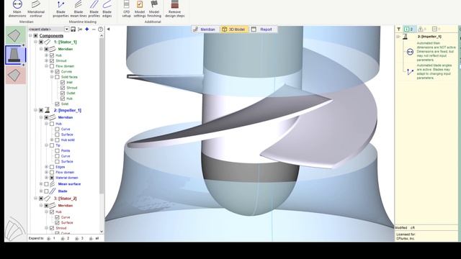Expand Mean surface node

coord(41,184)
